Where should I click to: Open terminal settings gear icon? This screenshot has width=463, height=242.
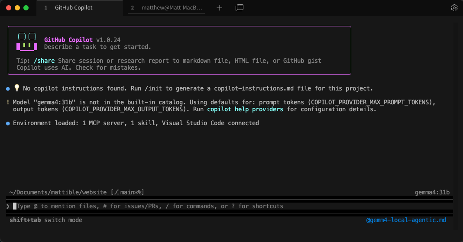tap(454, 8)
